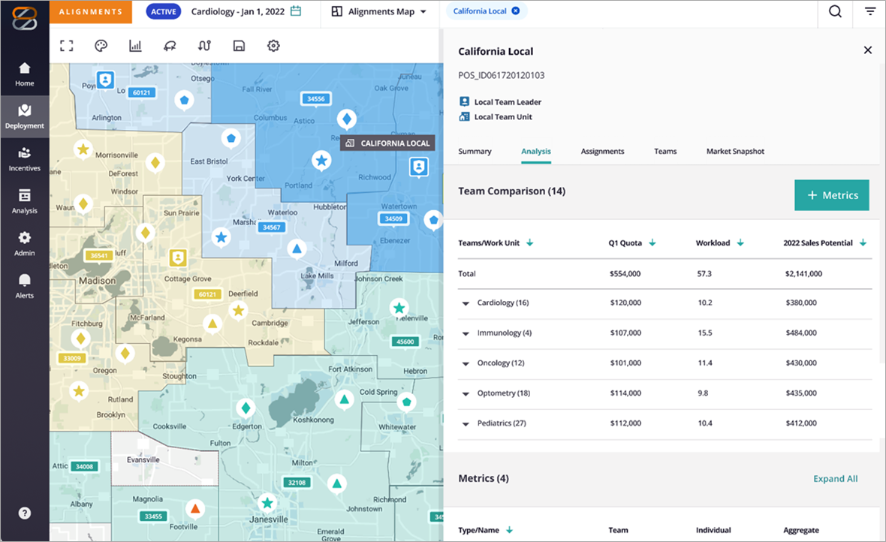Screen dimensions: 886x542
Task: Open the color palette tool
Action: coord(101,46)
